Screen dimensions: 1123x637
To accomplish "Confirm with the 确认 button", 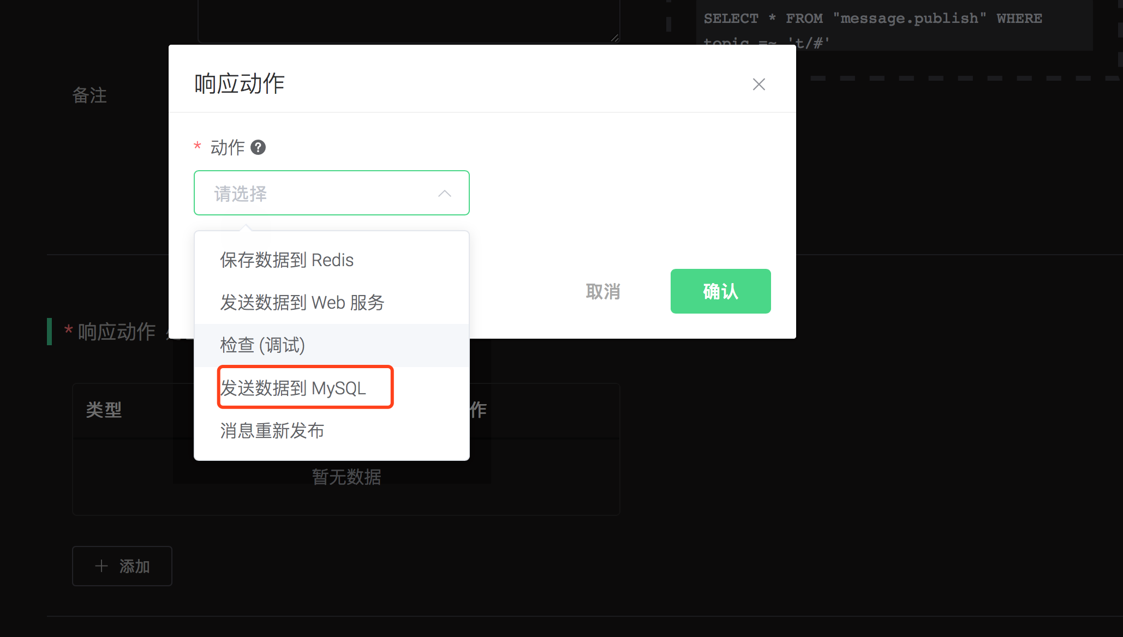I will tap(720, 291).
